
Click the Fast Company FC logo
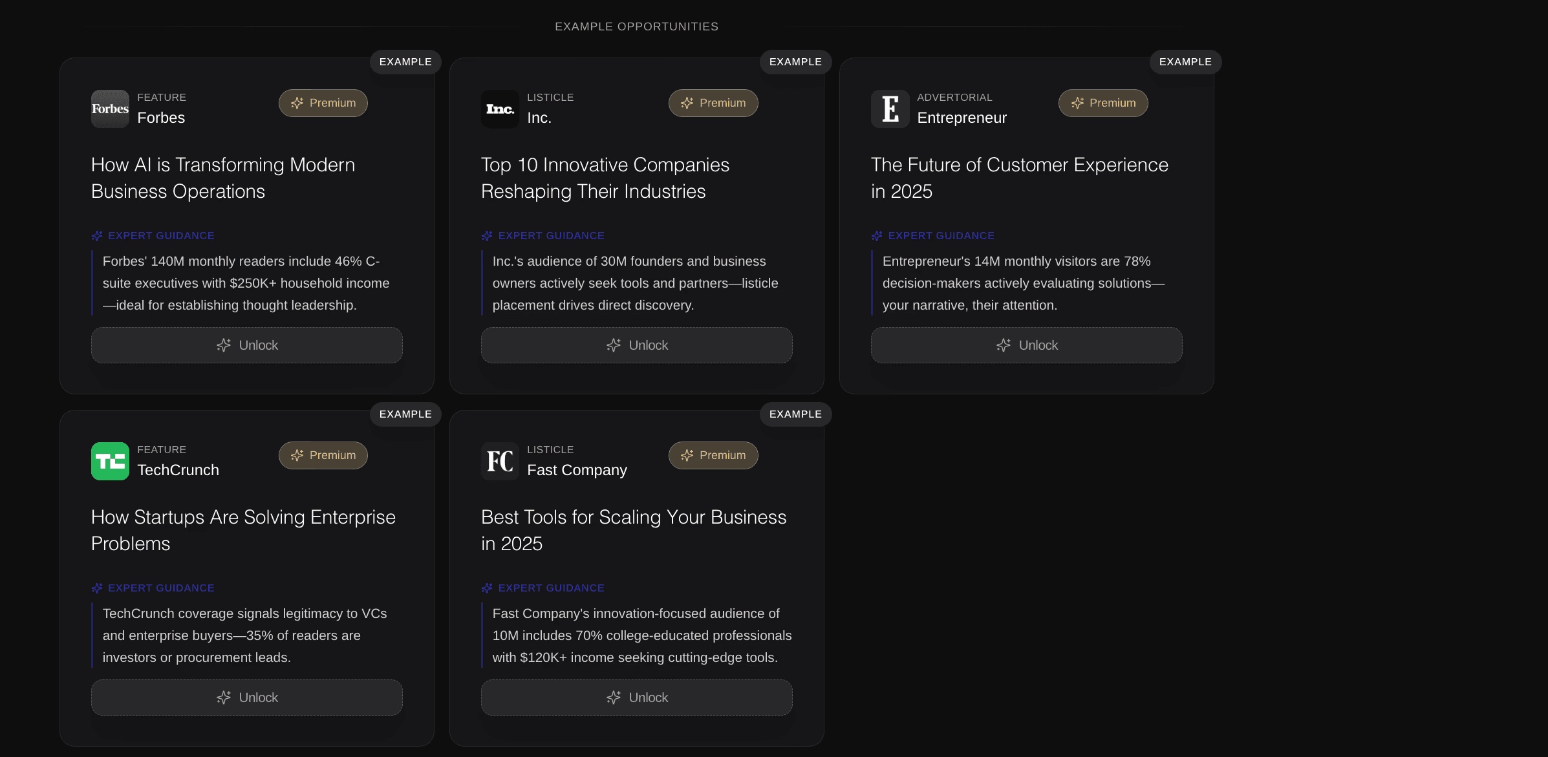point(500,461)
